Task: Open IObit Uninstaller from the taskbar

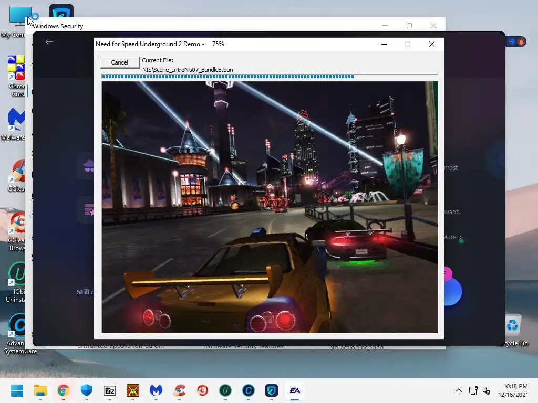Action: (x=225, y=390)
